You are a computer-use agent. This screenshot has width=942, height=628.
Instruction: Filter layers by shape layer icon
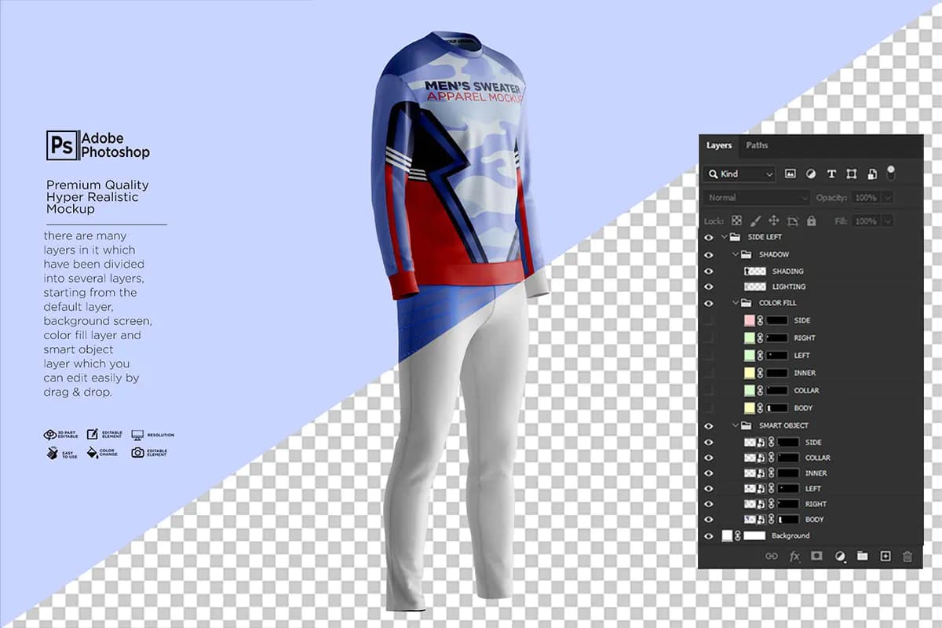(852, 173)
